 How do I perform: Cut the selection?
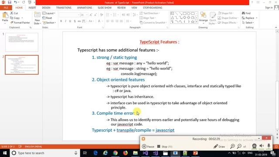point(14,13)
